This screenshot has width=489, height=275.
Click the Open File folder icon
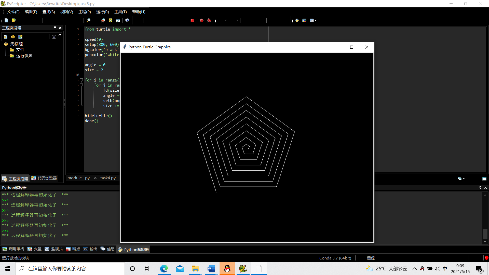[14, 20]
